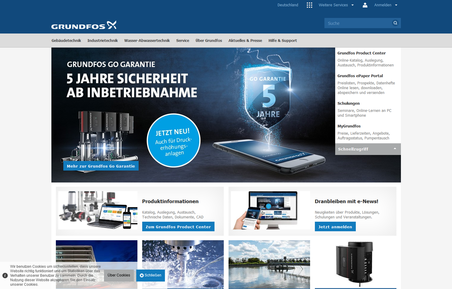Close the cookie notice with Schließen
Image resolution: width=452 pixels, height=289 pixels.
151,275
